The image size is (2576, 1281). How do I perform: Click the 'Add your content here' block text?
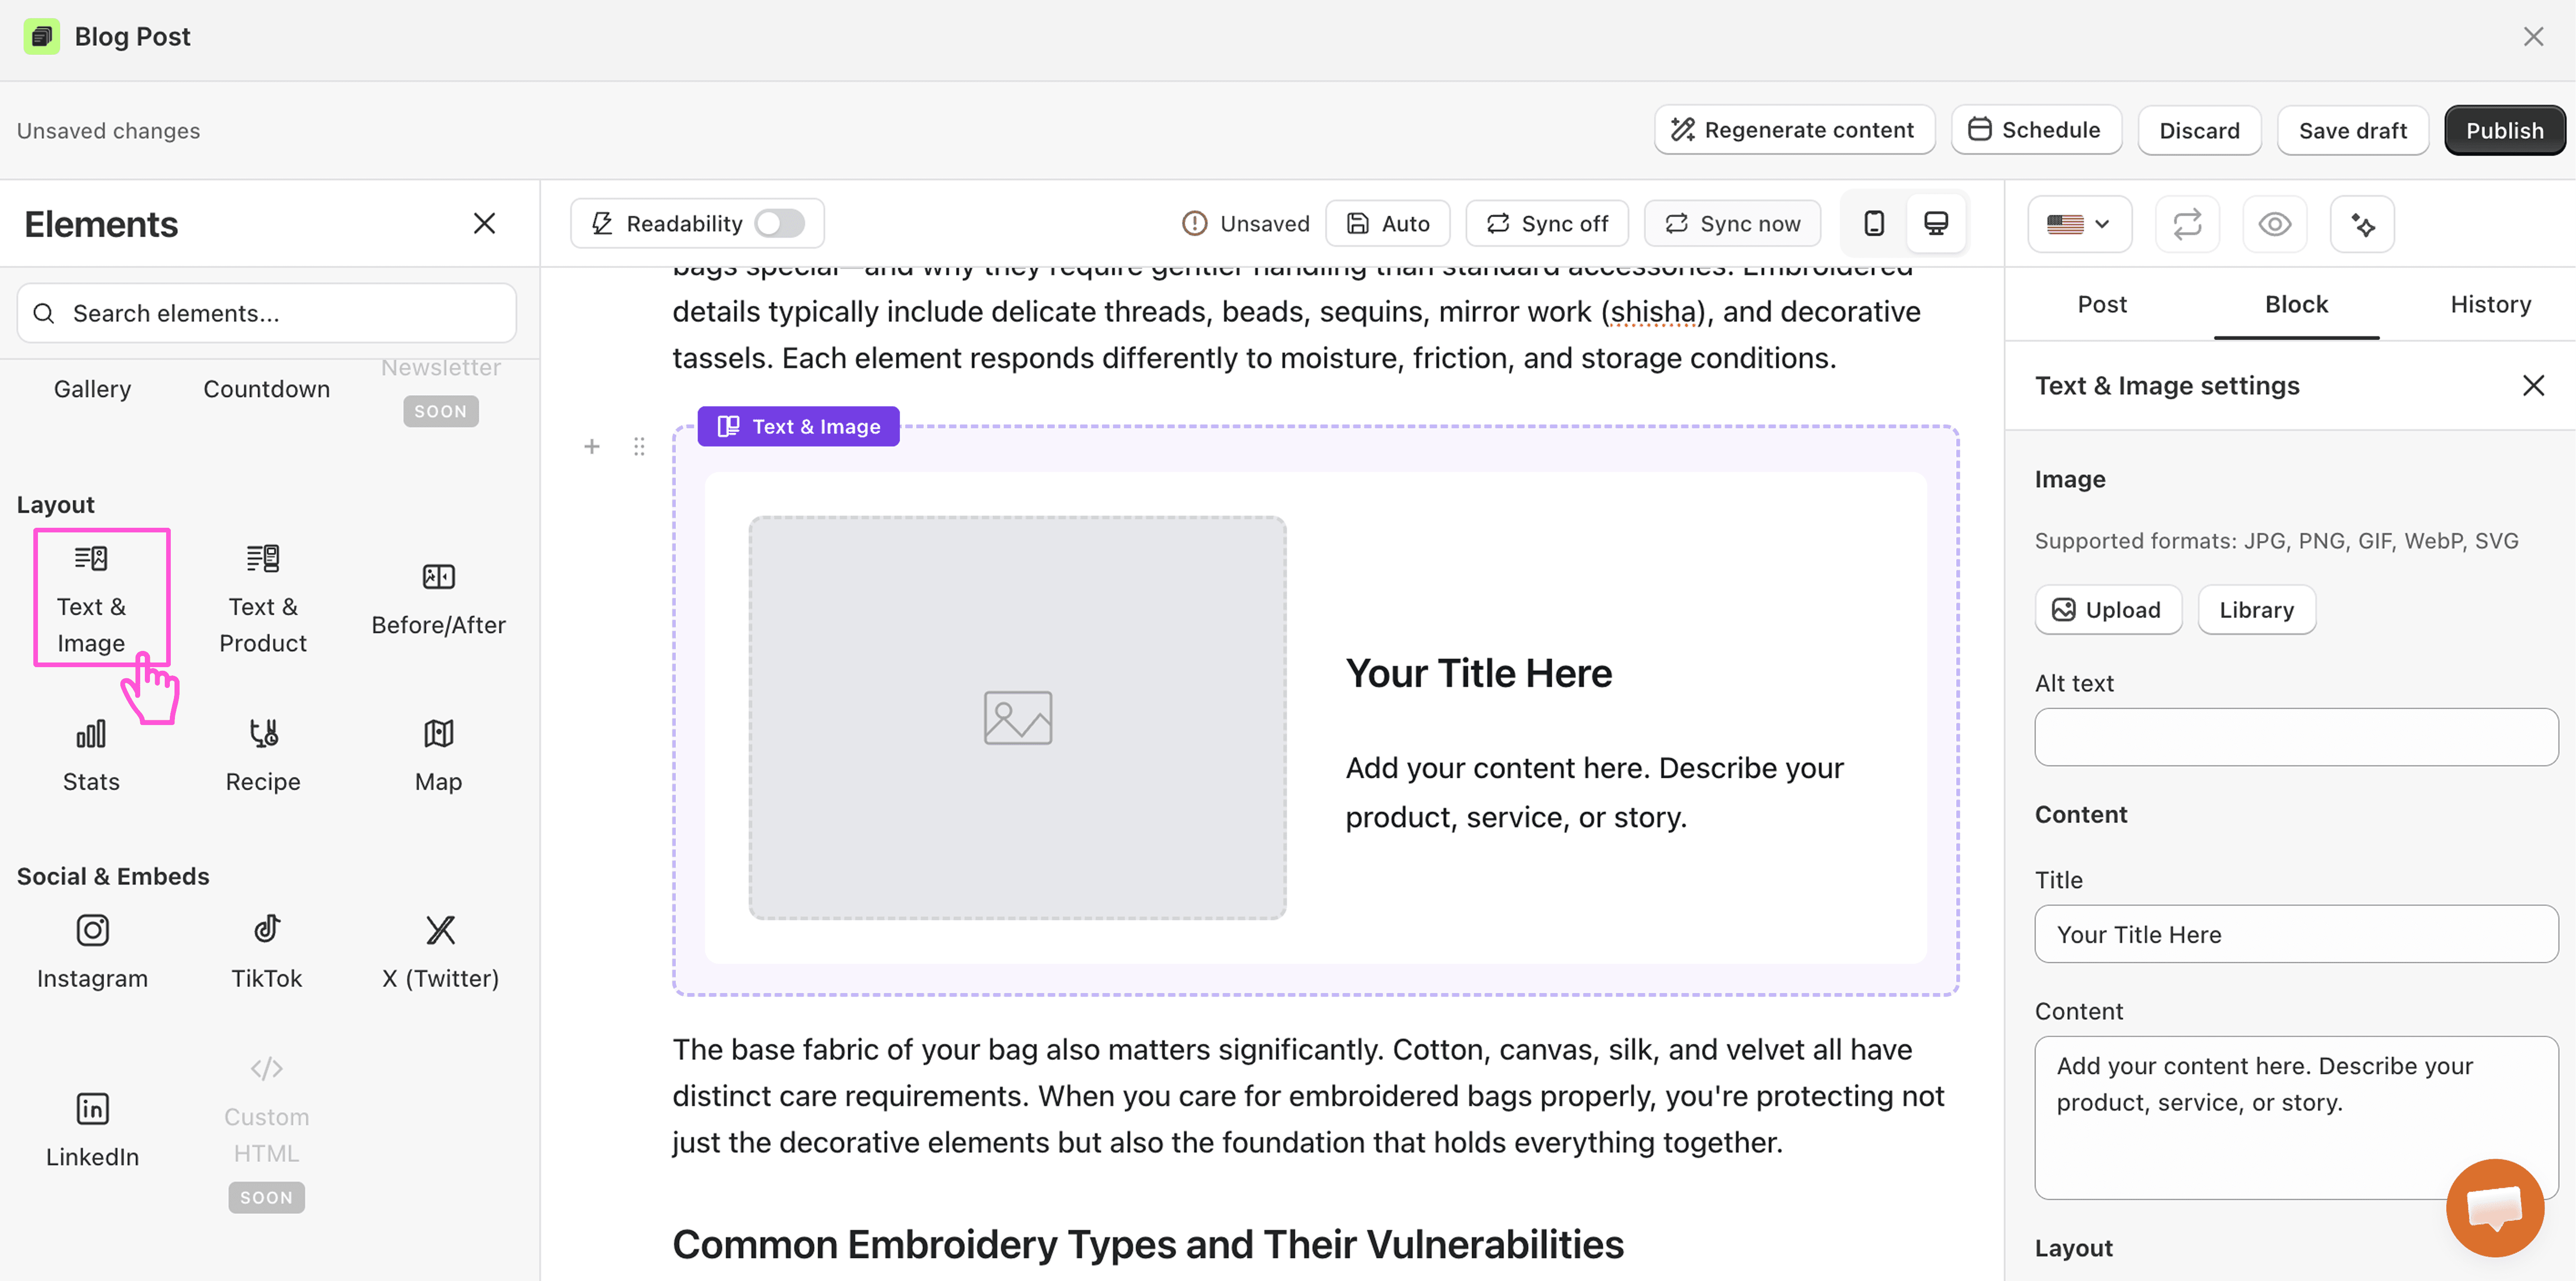1594,792
